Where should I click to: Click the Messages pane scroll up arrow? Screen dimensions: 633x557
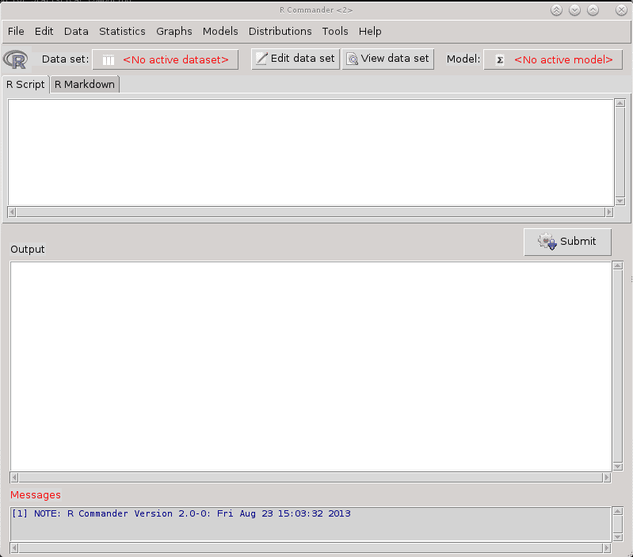[618, 511]
